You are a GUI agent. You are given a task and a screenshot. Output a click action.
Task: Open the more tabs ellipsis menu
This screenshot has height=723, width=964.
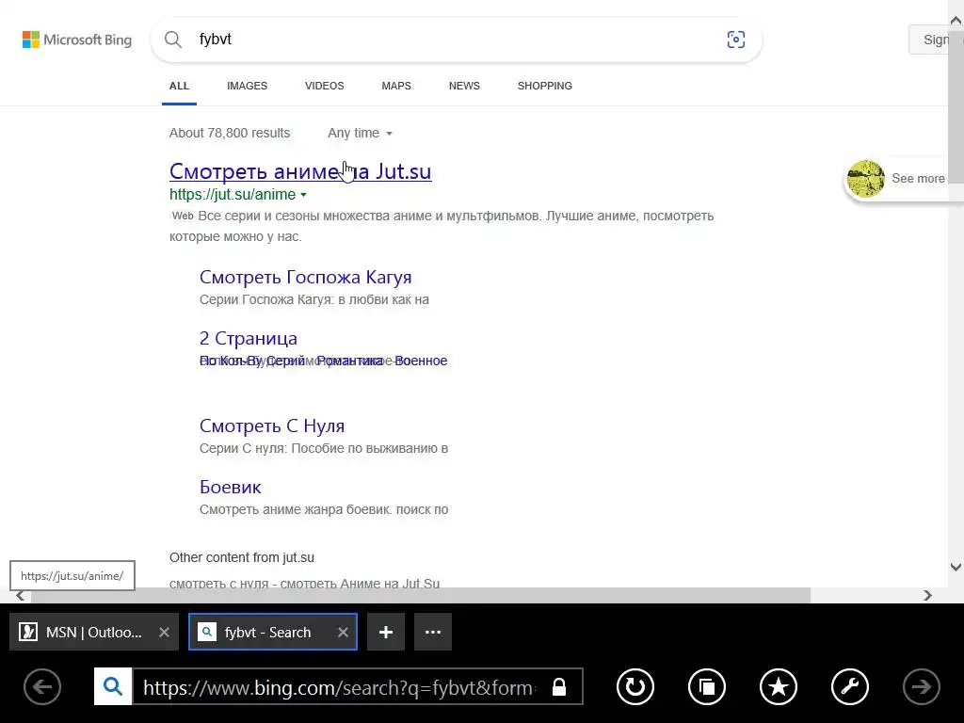click(433, 632)
